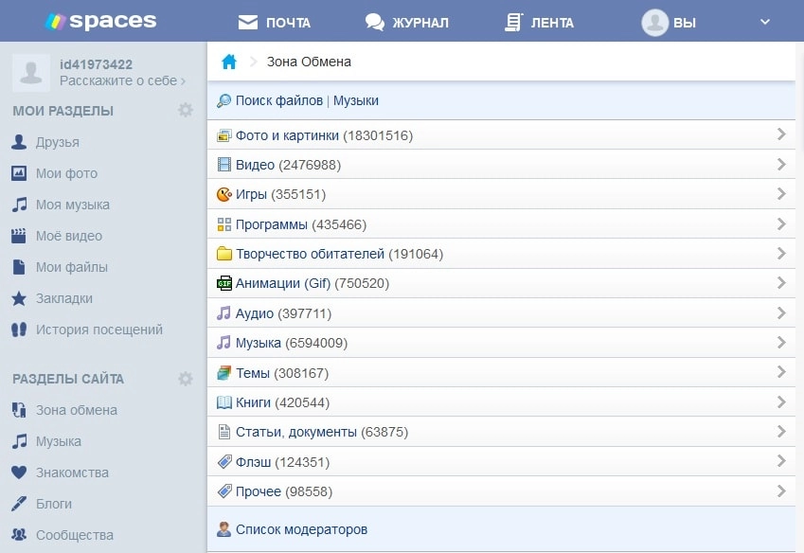Open Список модераторов link
The width and height of the screenshot is (804, 553).
point(301,529)
